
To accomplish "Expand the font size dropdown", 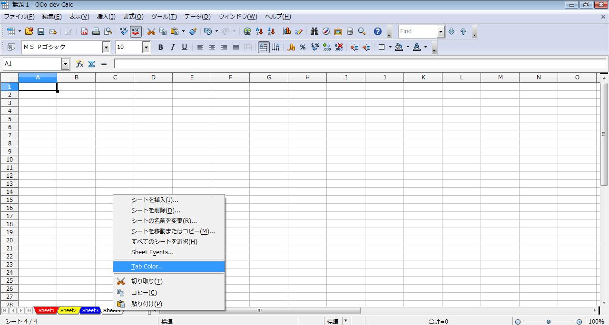I will tap(146, 47).
